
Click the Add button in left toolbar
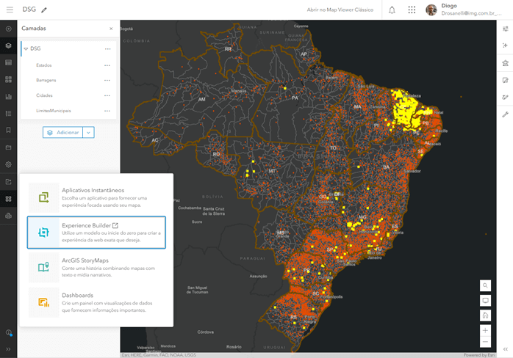tap(9, 29)
